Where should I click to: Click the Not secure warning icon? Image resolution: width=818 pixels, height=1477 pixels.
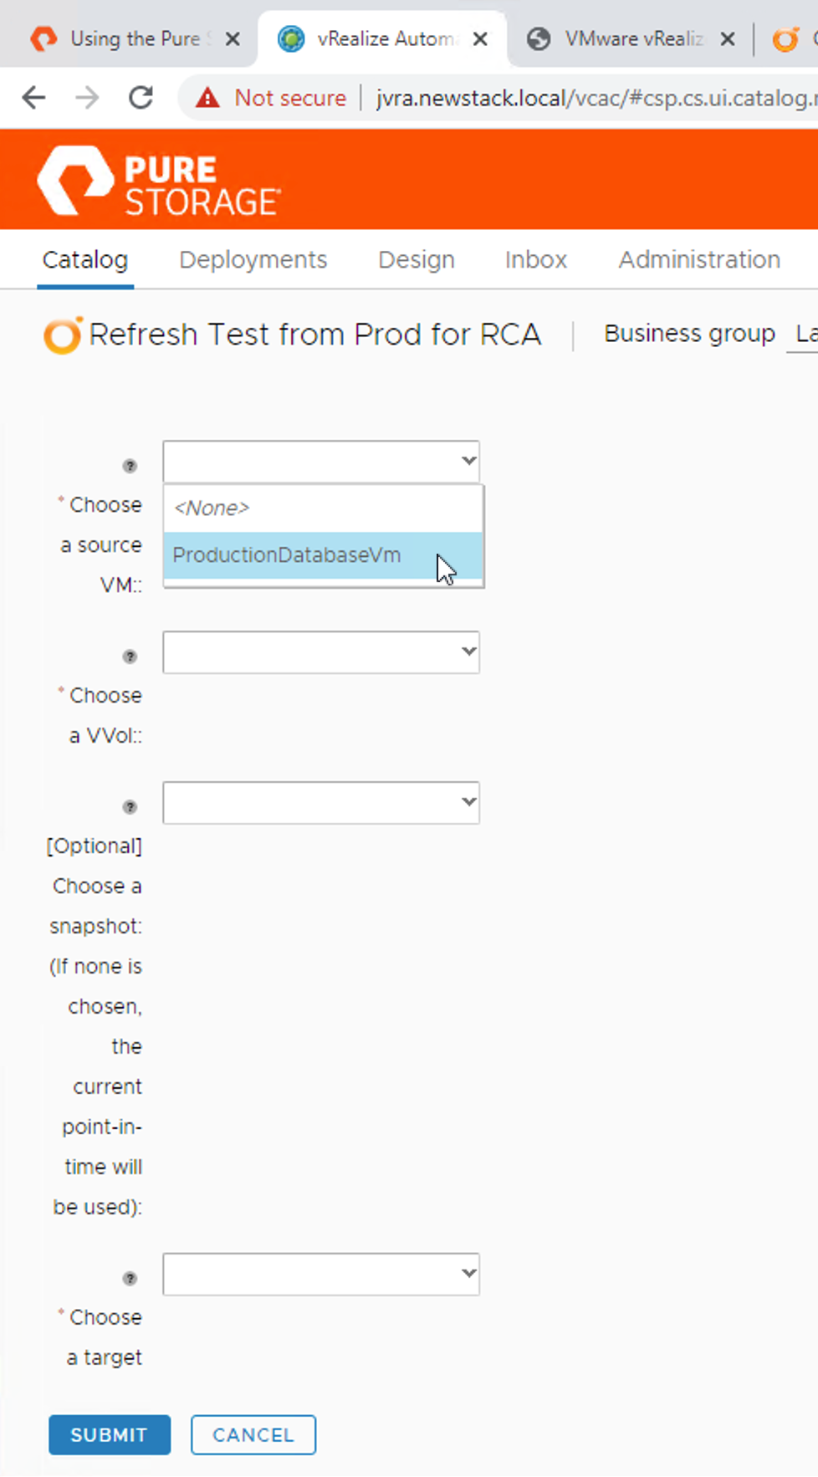pos(207,99)
